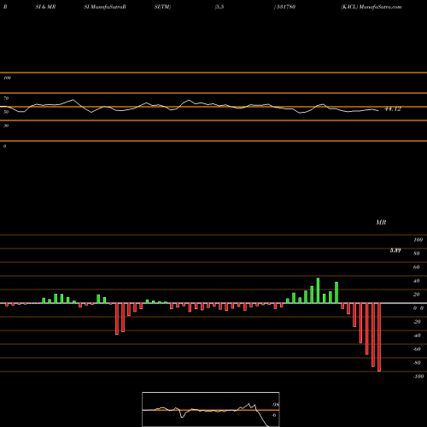427x427 pixels.
Task: Click the 30 label on RSI axis
Action: click(x=6, y=126)
